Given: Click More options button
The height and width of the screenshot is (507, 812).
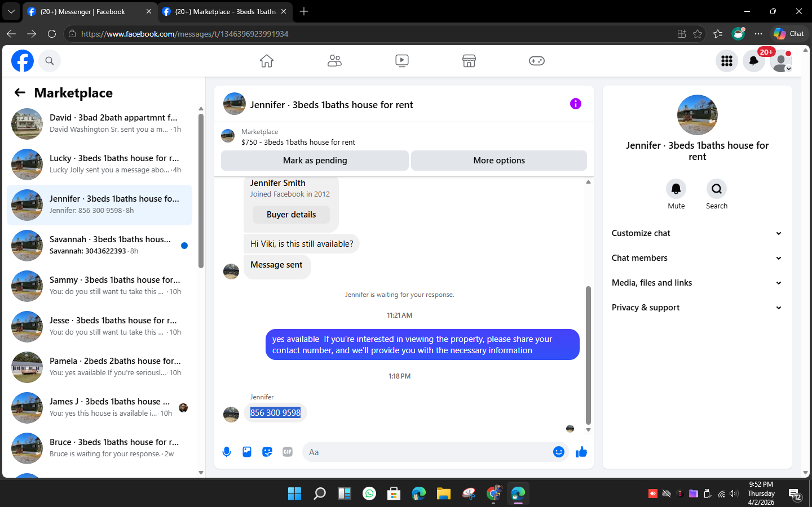Looking at the screenshot, I should (499, 161).
